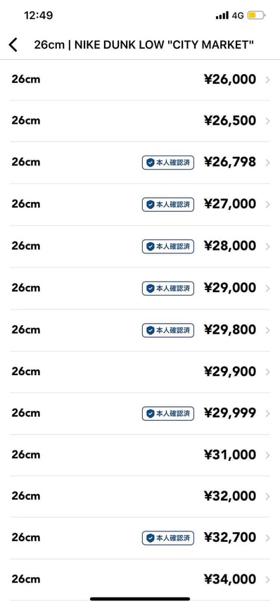Open the chevron next to ¥26,000
This screenshot has height=606, width=280.
pyautogui.click(x=268, y=80)
